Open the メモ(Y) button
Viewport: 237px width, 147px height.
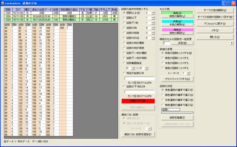tap(215, 30)
